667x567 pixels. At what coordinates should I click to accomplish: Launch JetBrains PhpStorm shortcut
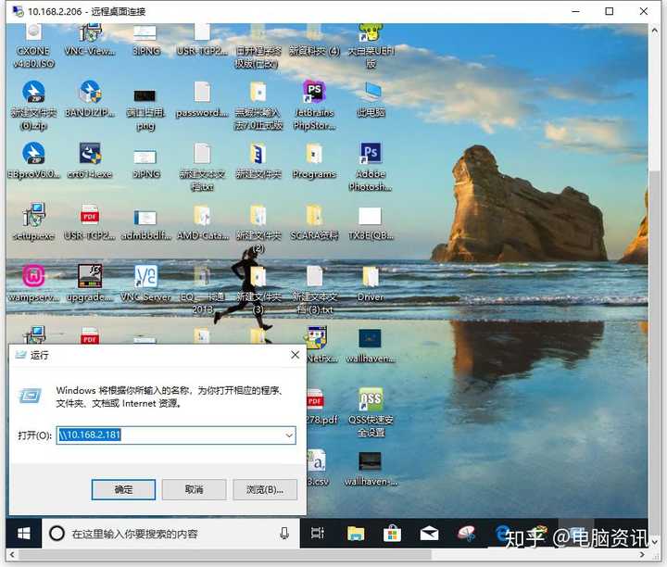[314, 105]
